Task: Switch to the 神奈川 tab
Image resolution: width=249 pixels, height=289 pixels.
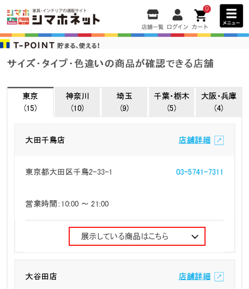Action: tap(77, 102)
